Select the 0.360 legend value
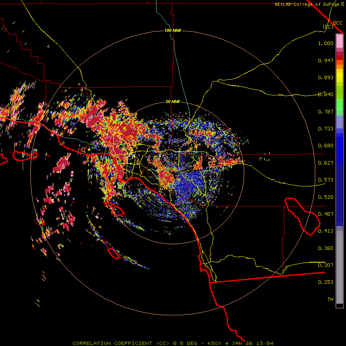The width and height of the screenshot is (346, 346). [x=326, y=248]
